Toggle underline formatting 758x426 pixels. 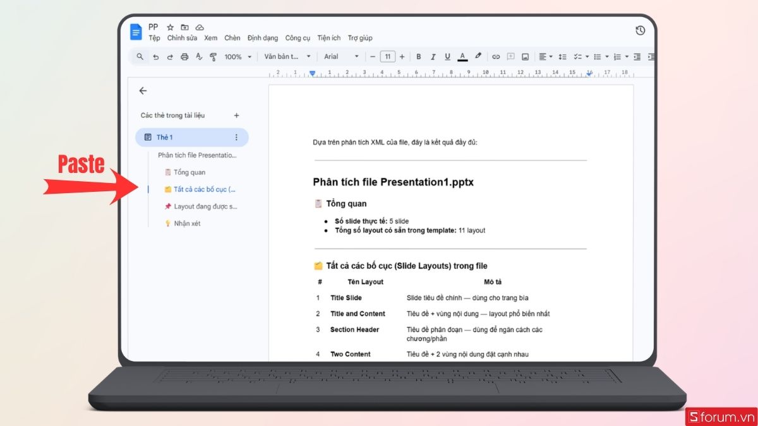(447, 57)
